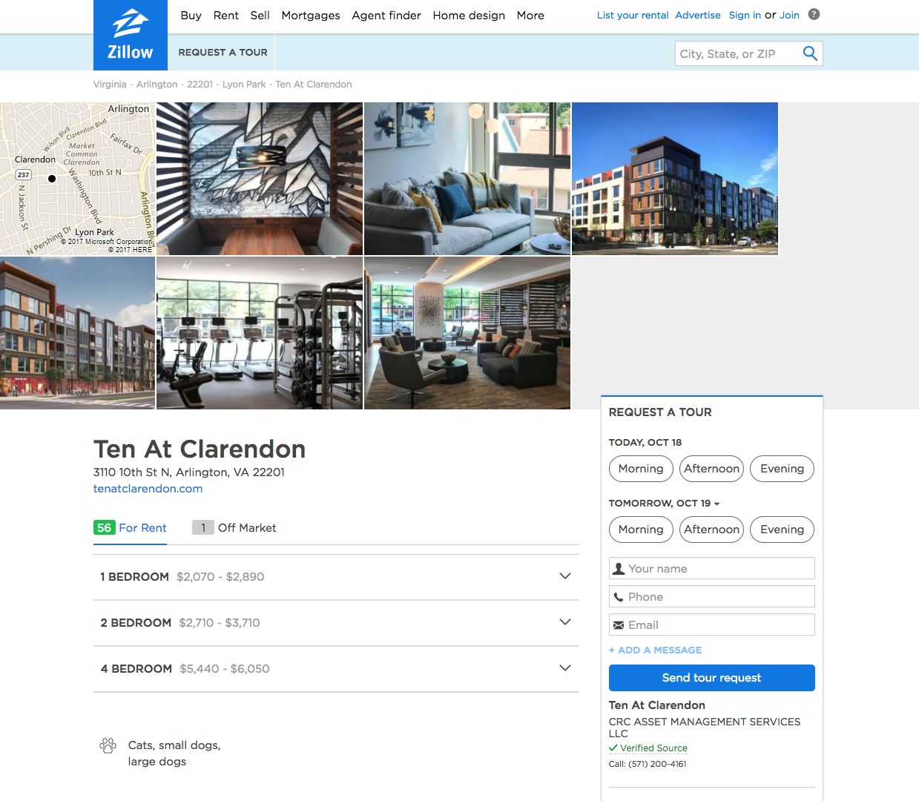Image resolution: width=919 pixels, height=801 pixels.
Task: Open the Tomorrow, Oct 19 date dropdown
Action: tap(664, 503)
